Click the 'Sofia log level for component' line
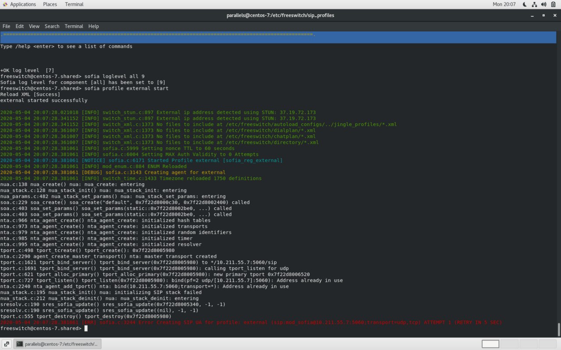The image size is (561, 350). (x=83, y=82)
